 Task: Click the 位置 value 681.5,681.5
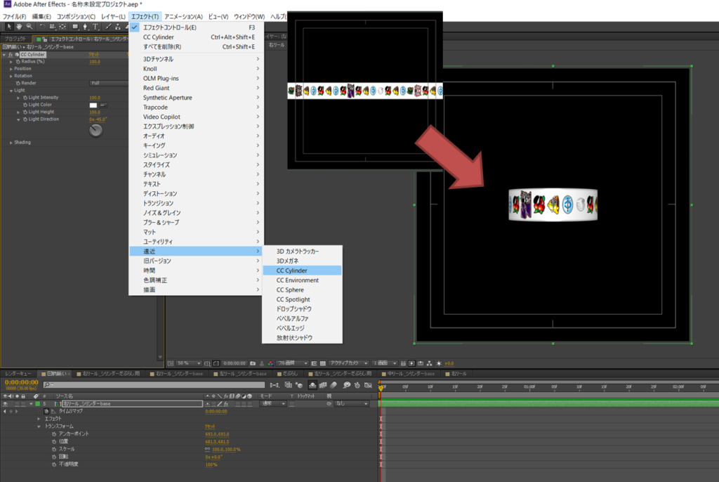217,442
